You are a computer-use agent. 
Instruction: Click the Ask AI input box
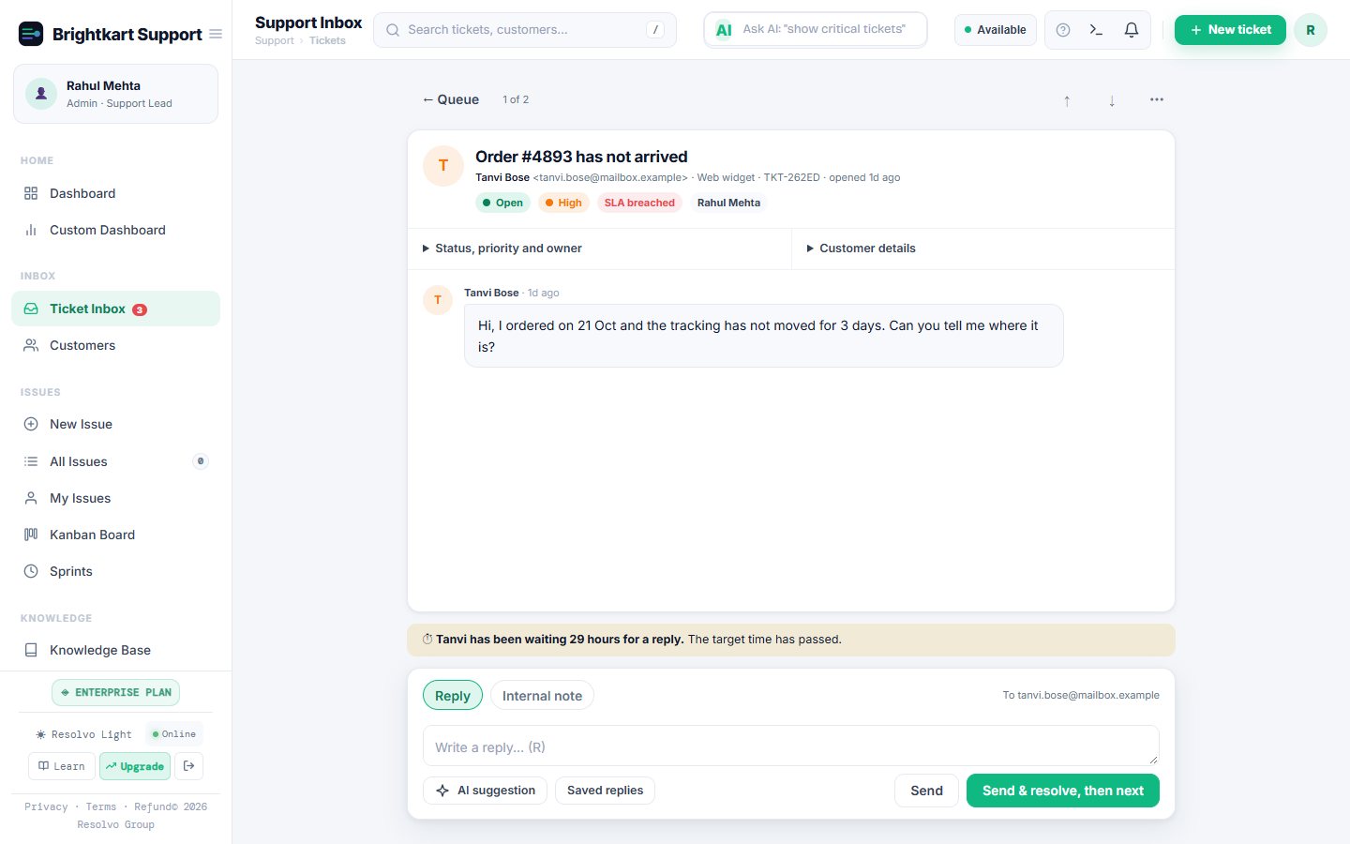tap(816, 29)
